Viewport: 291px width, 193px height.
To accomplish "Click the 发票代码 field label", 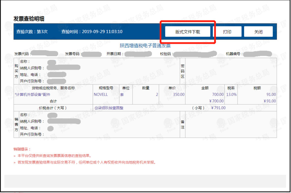I will point(22,54).
